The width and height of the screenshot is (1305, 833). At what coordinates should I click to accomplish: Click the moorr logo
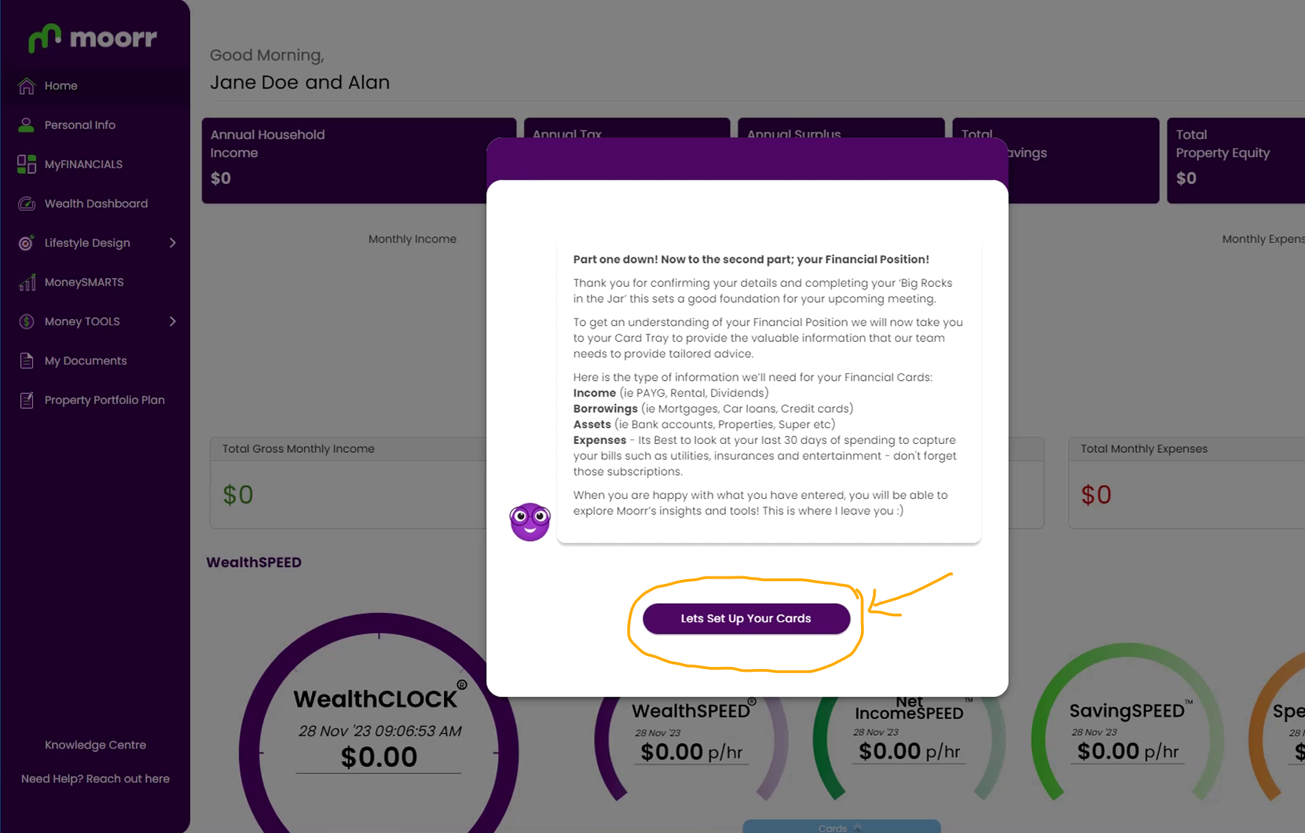93,38
